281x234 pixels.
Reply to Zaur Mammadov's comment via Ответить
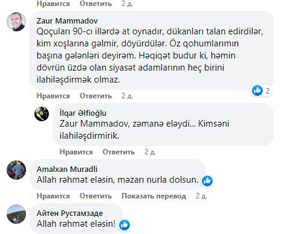click(x=95, y=96)
